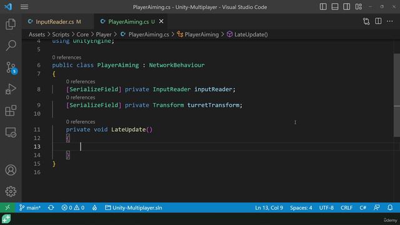Viewport: 400px width, 225px height.
Task: Open Assets breadcrumb segment
Action: (37, 34)
